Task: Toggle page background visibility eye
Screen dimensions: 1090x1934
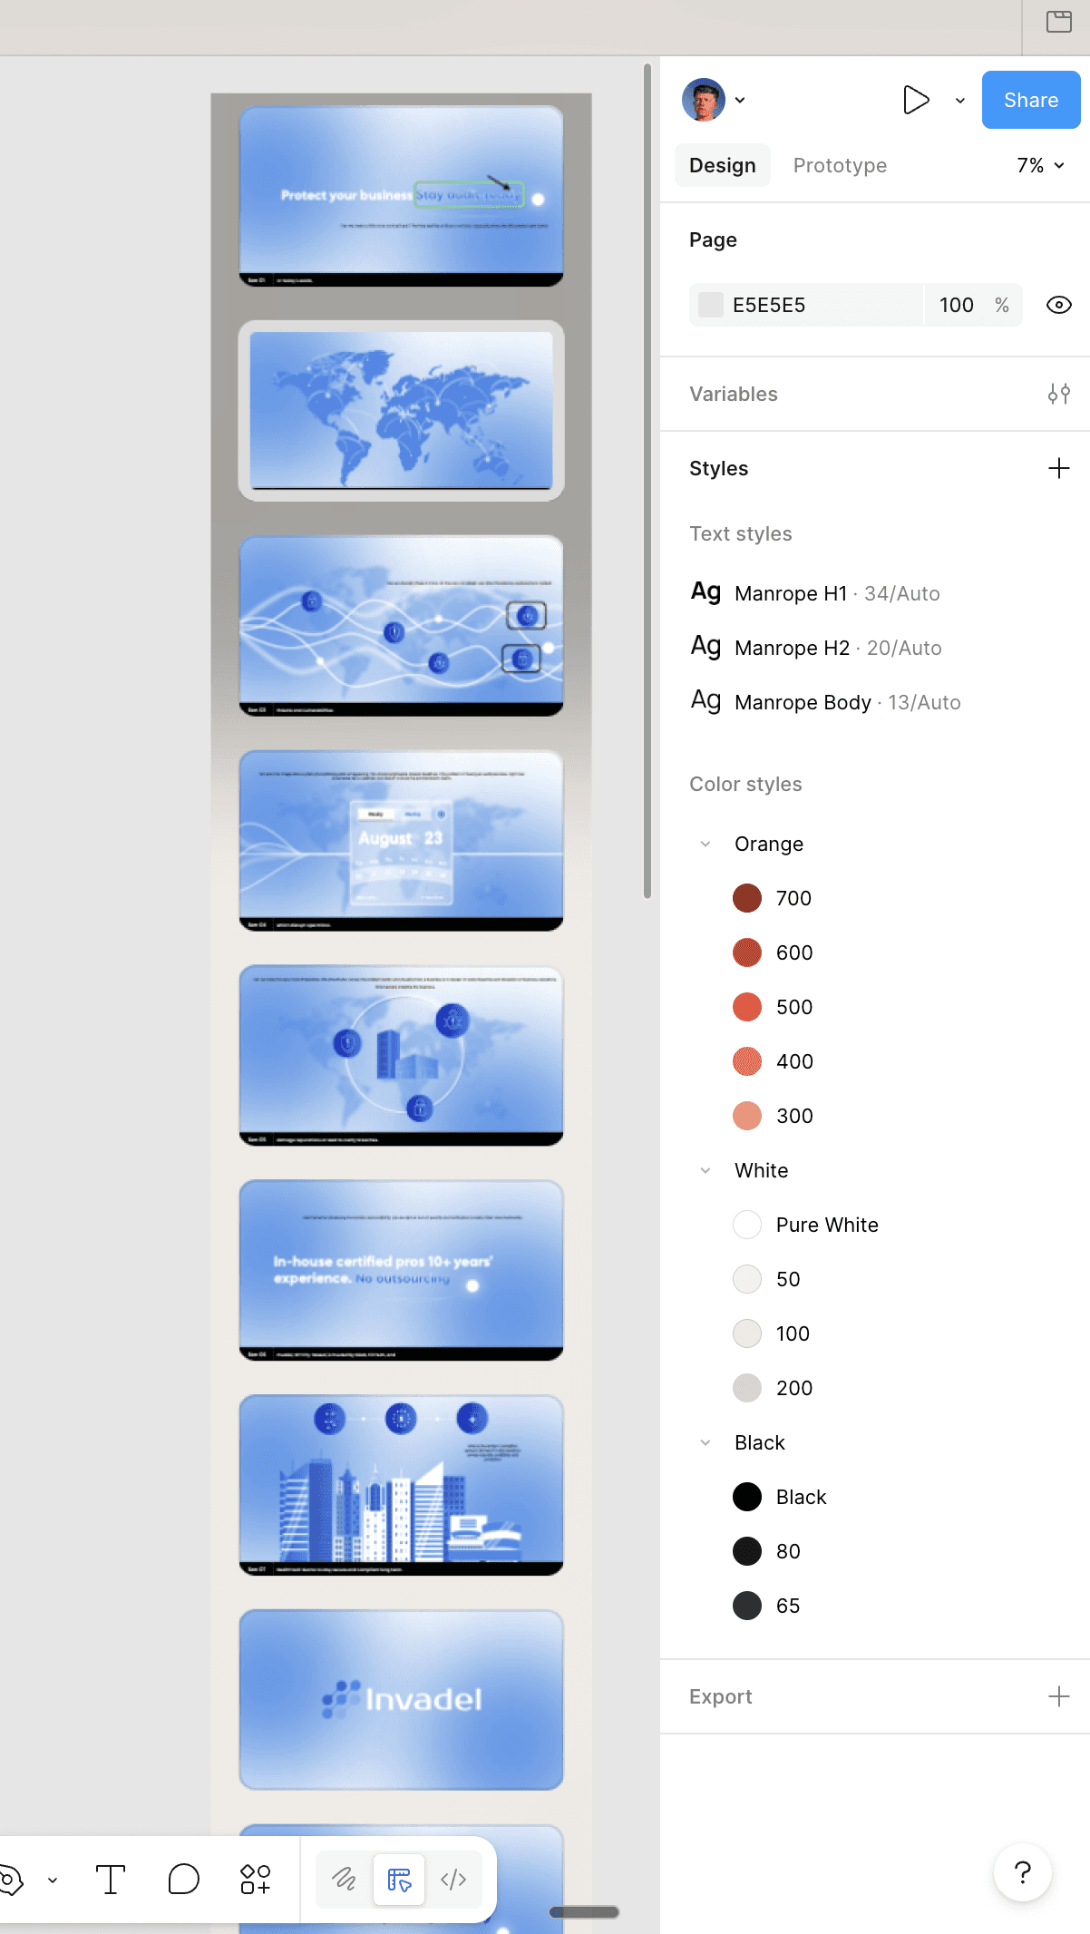Action: tap(1058, 305)
